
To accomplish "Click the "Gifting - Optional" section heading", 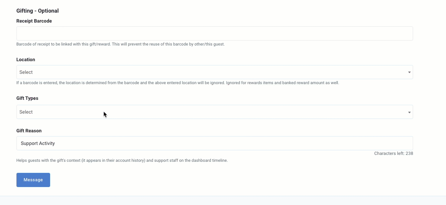I will [37, 11].
